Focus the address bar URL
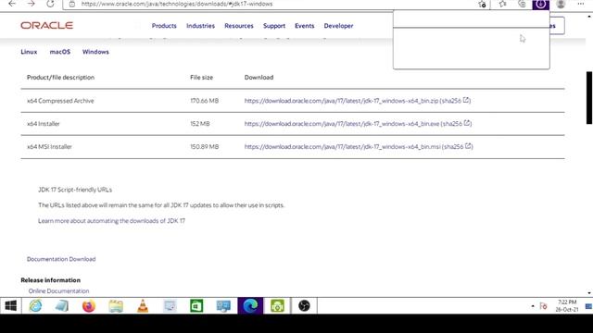Screen dimensions: 593x333 coord(177,4)
